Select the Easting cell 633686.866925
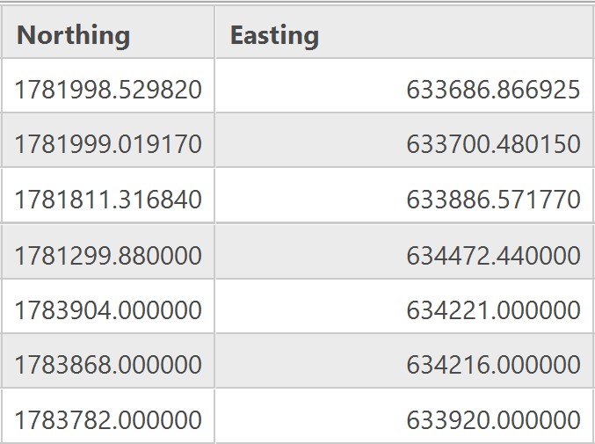This screenshot has height=444, width=595. coord(404,86)
